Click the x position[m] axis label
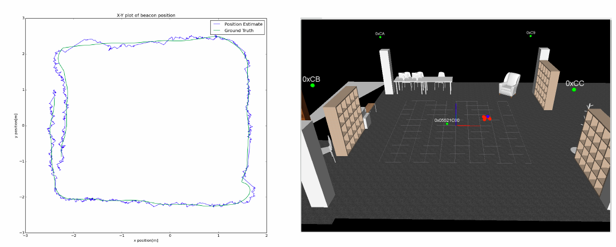 [x=146, y=240]
